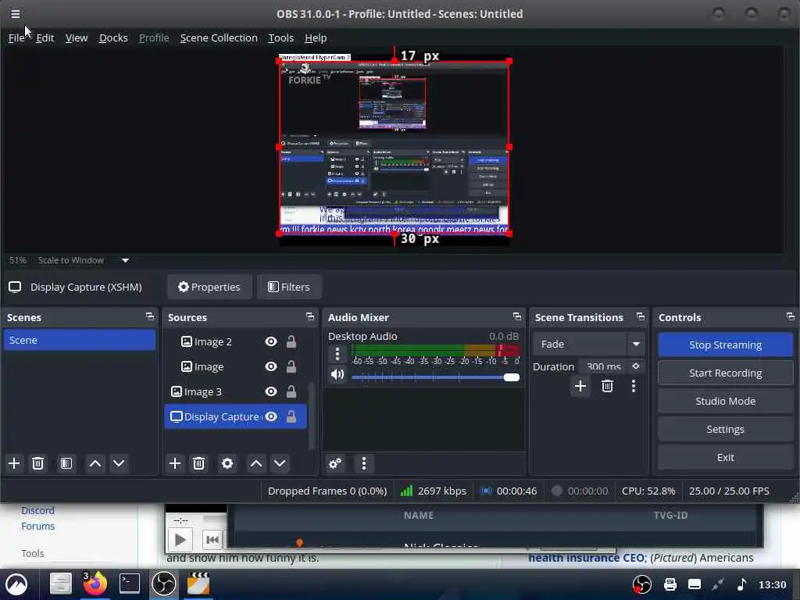Open the Docks menu
The image size is (800, 600).
[113, 37]
